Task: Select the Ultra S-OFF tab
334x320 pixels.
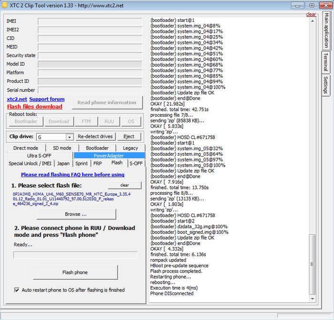Action: point(39,156)
